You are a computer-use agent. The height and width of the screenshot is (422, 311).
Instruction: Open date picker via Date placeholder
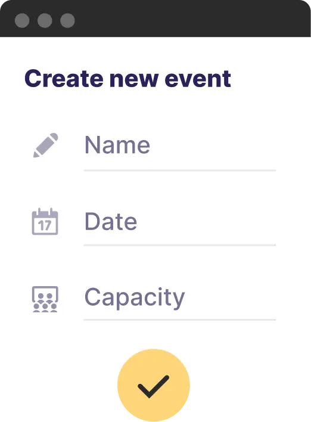pyautogui.click(x=111, y=221)
